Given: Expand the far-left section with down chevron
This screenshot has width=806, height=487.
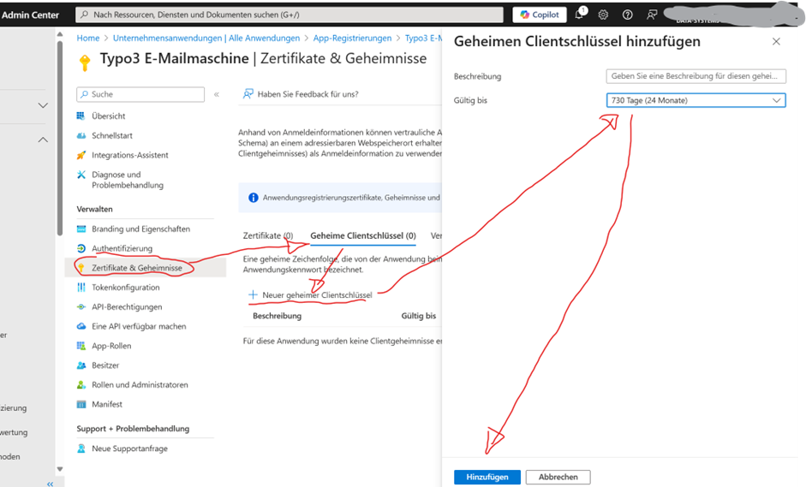Looking at the screenshot, I should pyautogui.click(x=43, y=105).
